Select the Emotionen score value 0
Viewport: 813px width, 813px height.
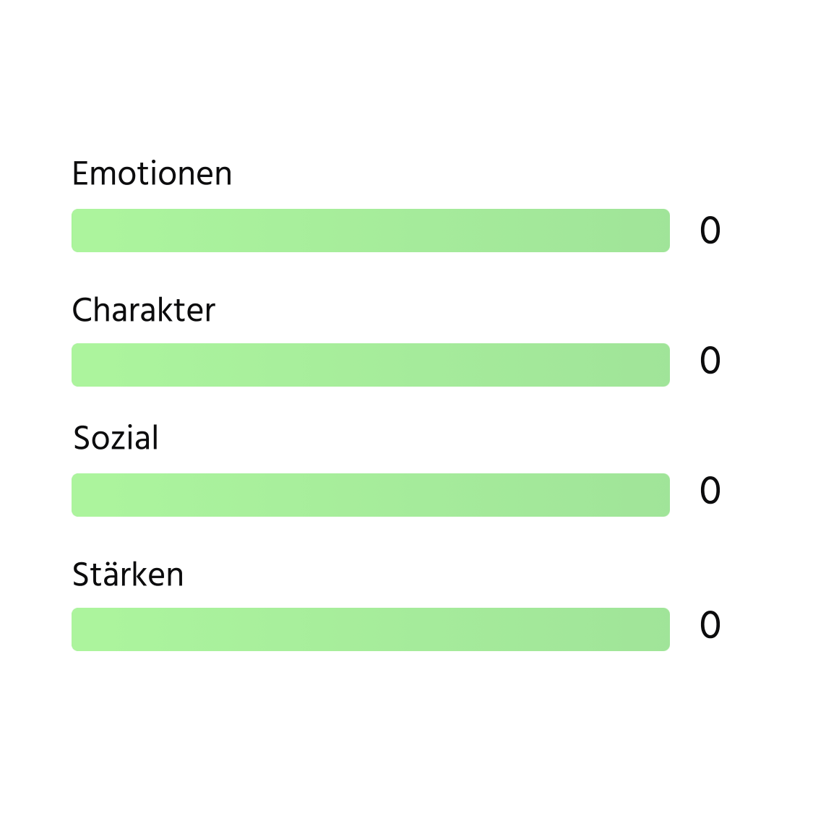click(710, 231)
